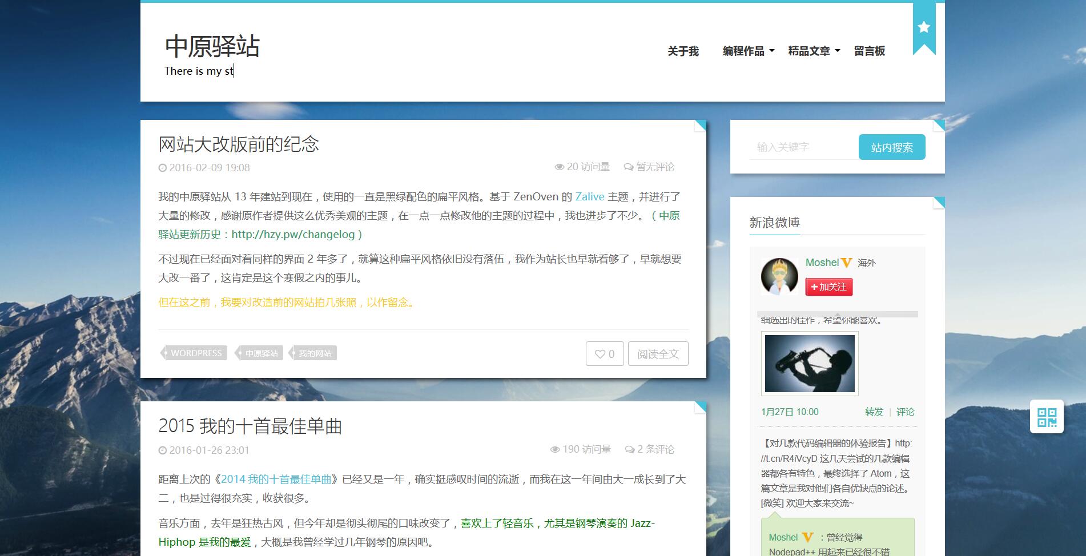Select the 我的网站 tag

pyautogui.click(x=313, y=353)
